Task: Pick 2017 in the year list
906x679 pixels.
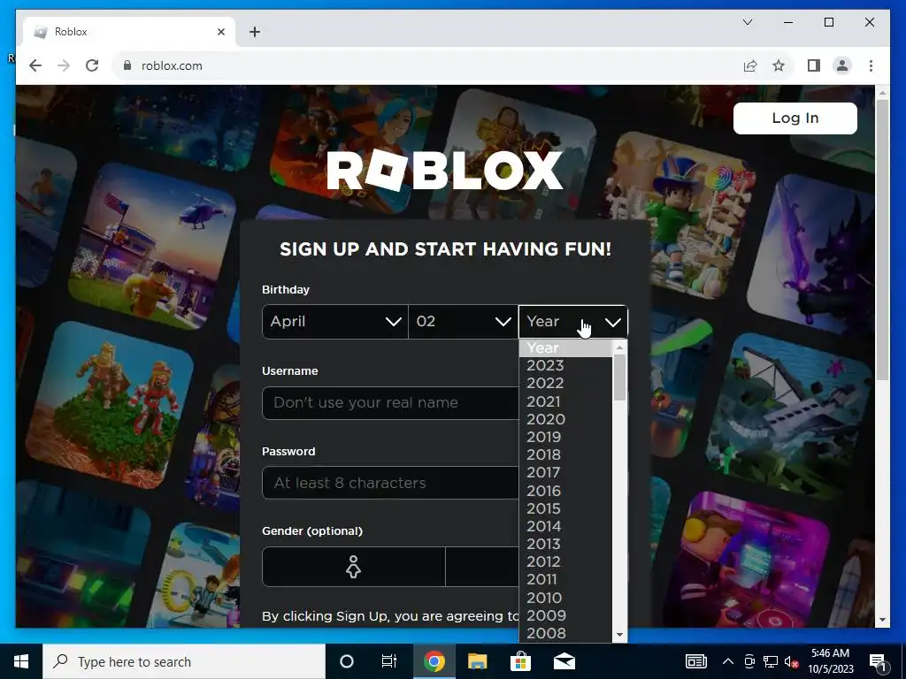Action: (565, 473)
